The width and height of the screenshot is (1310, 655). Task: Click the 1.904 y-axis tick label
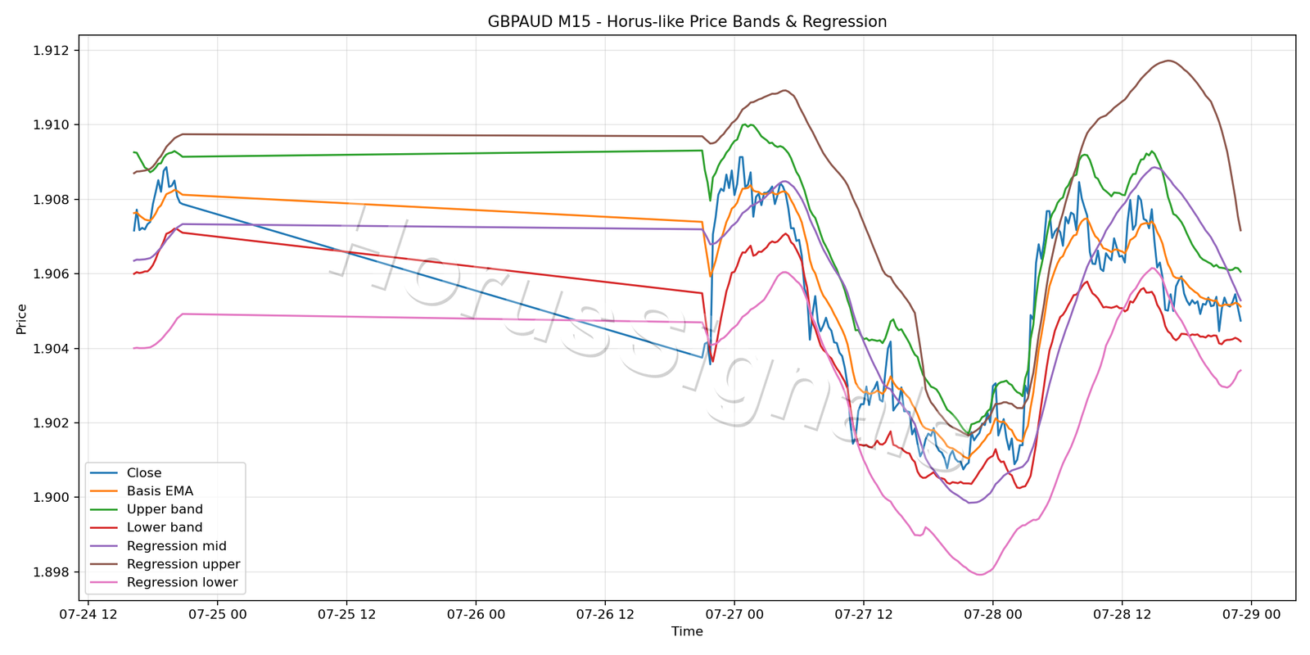pyautogui.click(x=51, y=349)
